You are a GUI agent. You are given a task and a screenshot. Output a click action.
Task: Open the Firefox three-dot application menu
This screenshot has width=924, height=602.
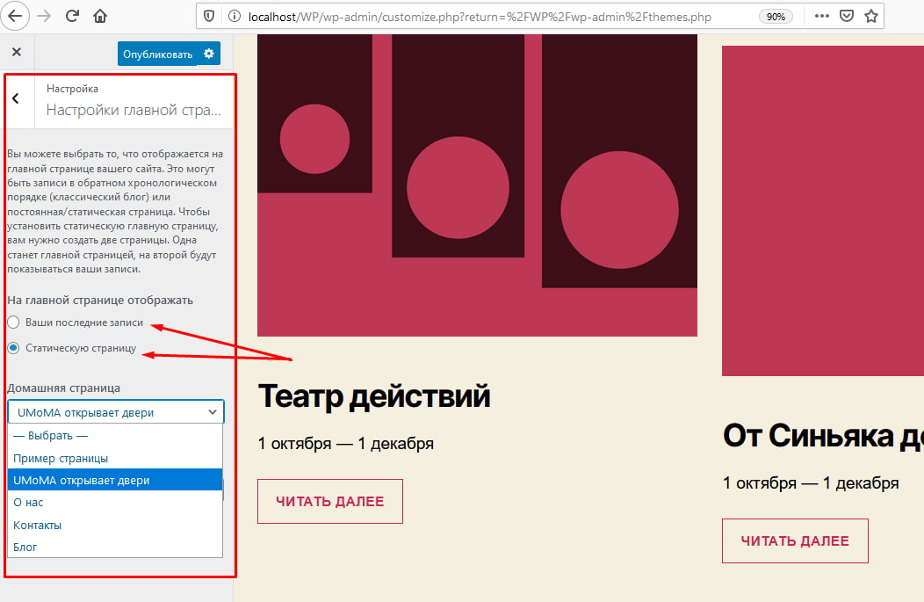(x=822, y=15)
